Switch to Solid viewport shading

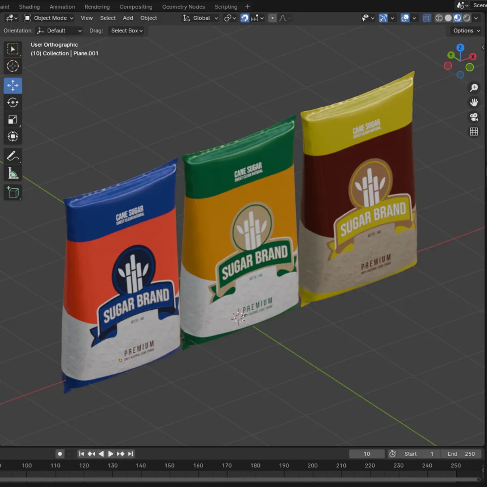click(x=448, y=18)
